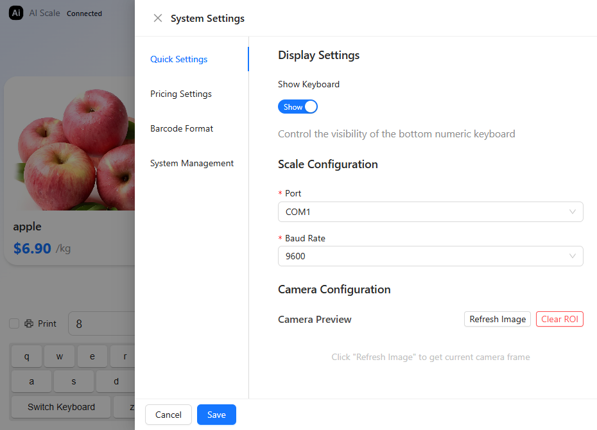Cancel the settings changes
Viewport: 597px width, 430px height.
(168, 415)
